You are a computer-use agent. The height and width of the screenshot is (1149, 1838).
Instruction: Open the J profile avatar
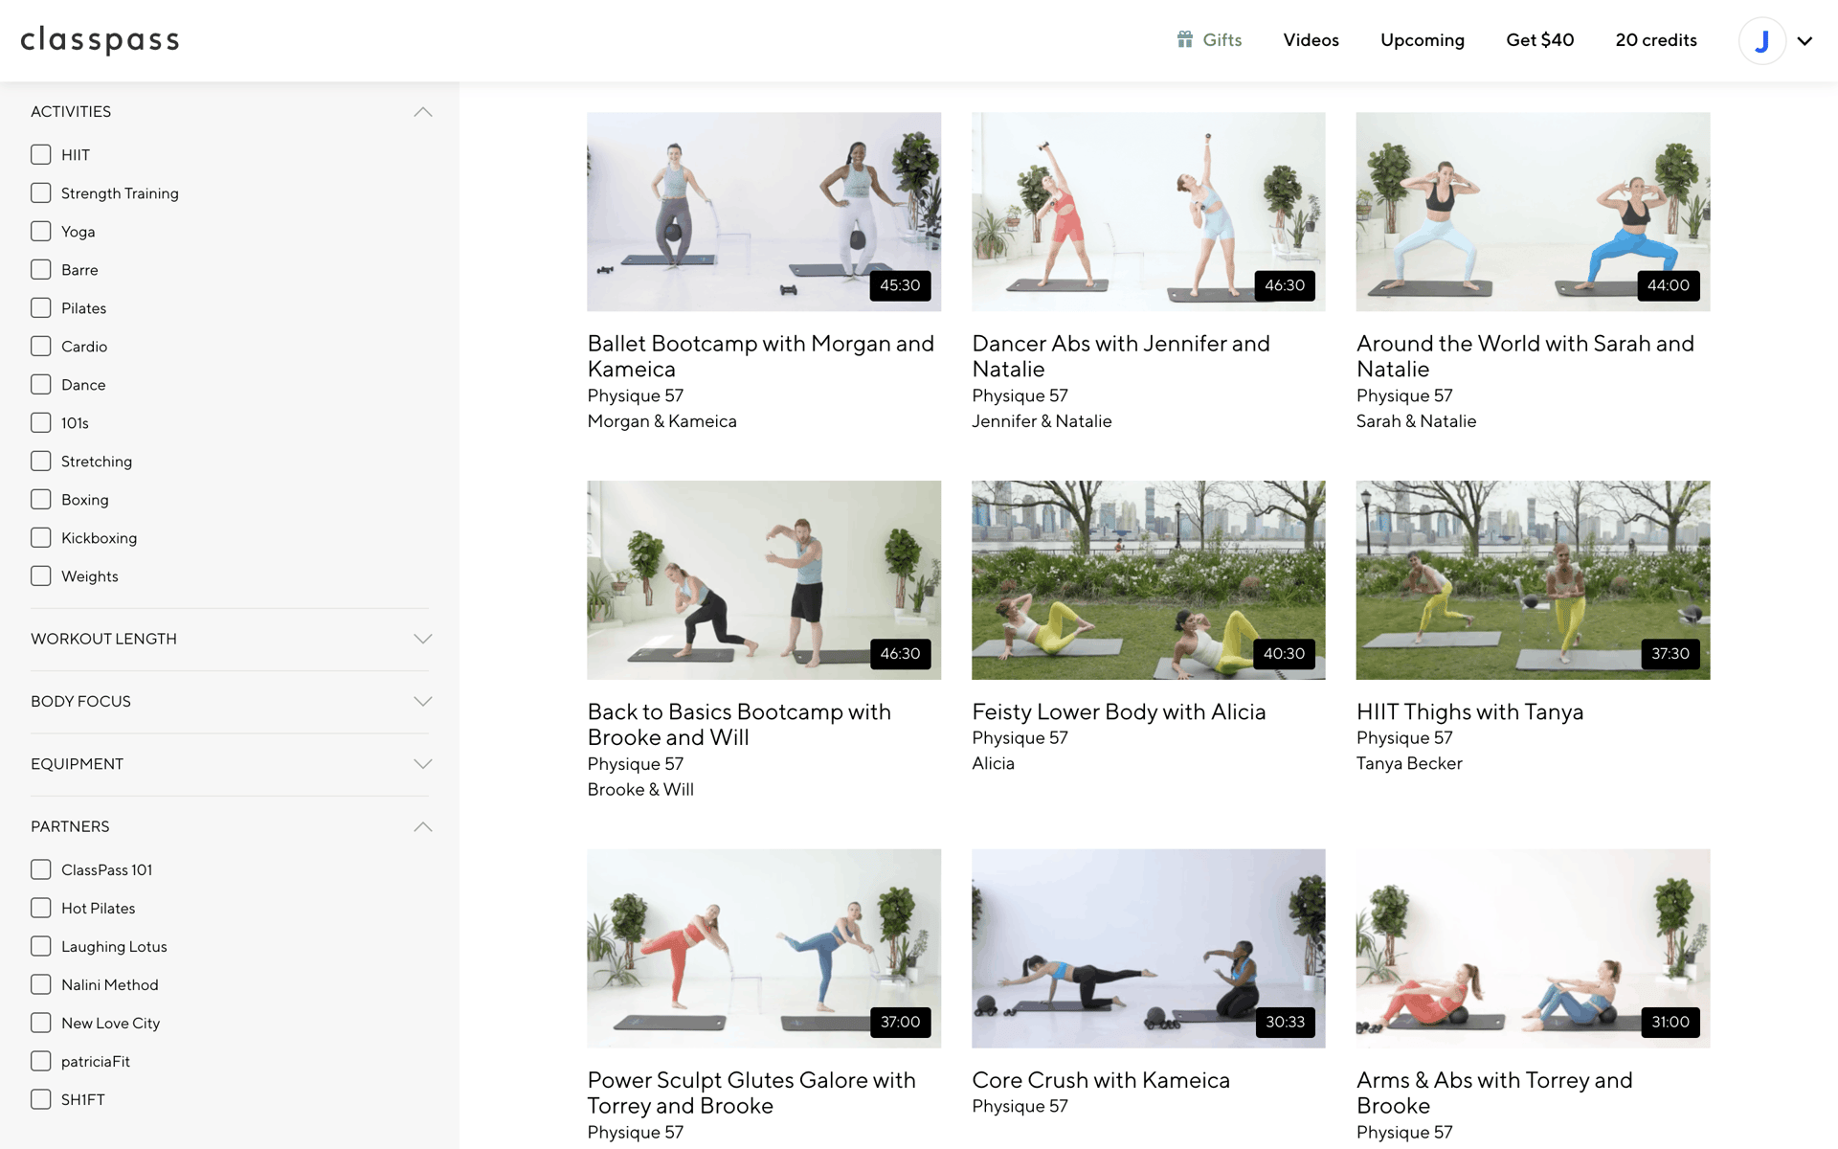pyautogui.click(x=1761, y=40)
